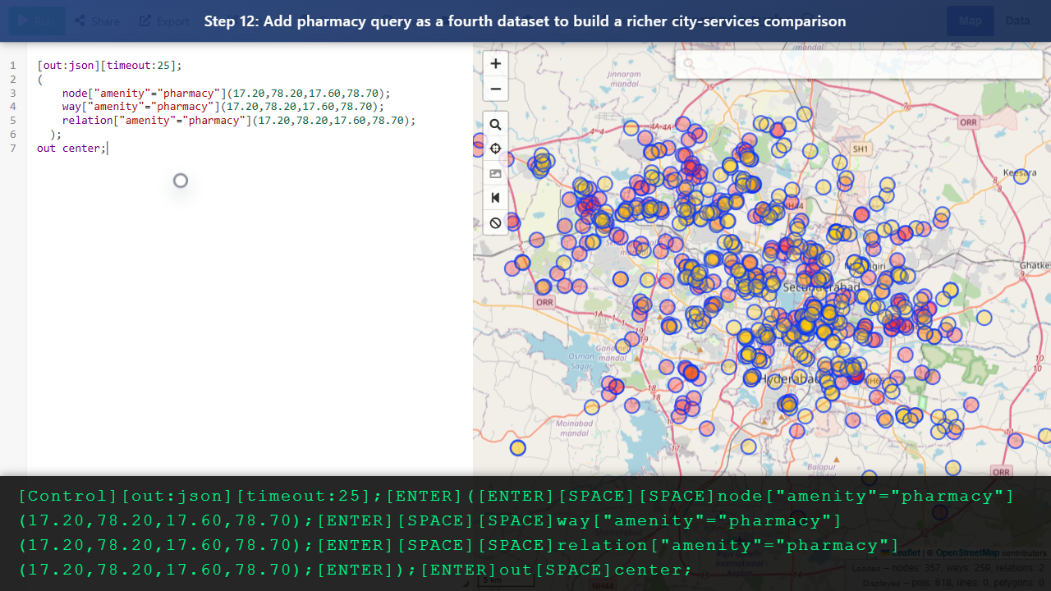Click the Run play icon
The image size is (1051, 591).
[x=25, y=21]
